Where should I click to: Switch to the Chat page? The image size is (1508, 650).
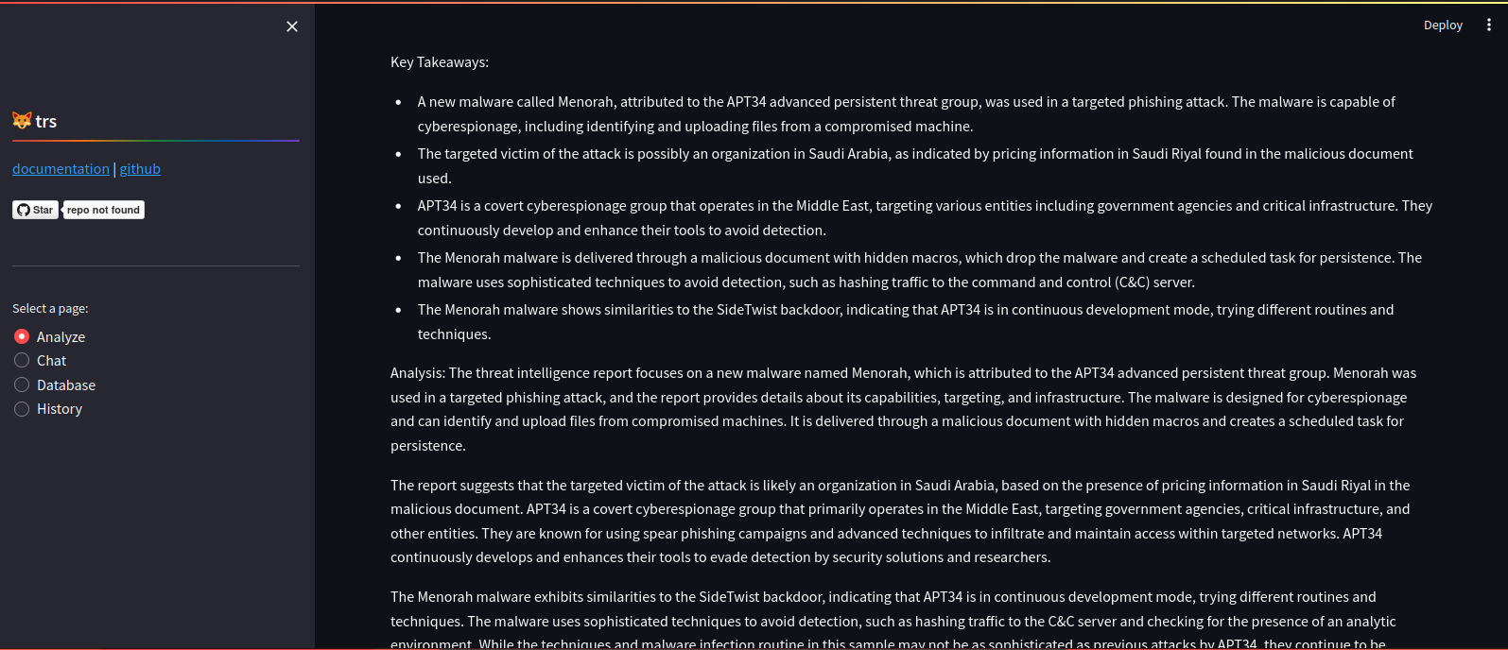pos(22,361)
